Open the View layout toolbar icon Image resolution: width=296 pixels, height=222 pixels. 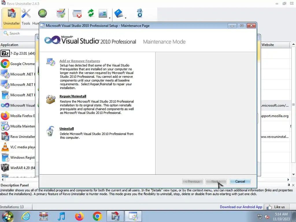tap(103, 14)
